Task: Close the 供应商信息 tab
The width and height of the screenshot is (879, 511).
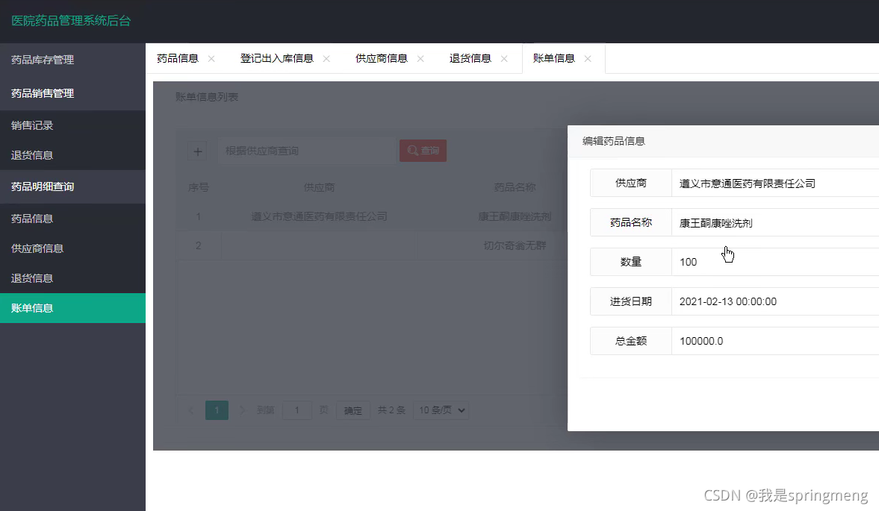Action: [x=420, y=59]
